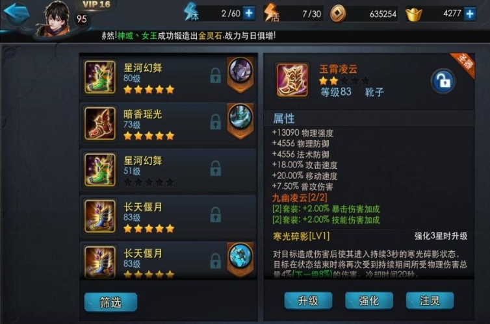Select the 长天偃月 83级 list entry without hero
Image resolution: width=490 pixels, height=324 pixels.
[168, 218]
